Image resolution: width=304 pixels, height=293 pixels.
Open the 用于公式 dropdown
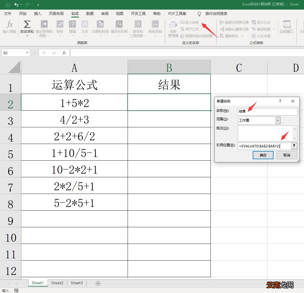[191, 29]
